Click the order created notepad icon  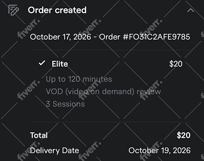point(14,10)
